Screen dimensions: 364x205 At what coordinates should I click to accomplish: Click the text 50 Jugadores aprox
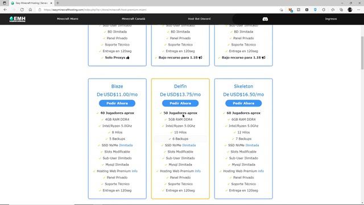pos(180,113)
